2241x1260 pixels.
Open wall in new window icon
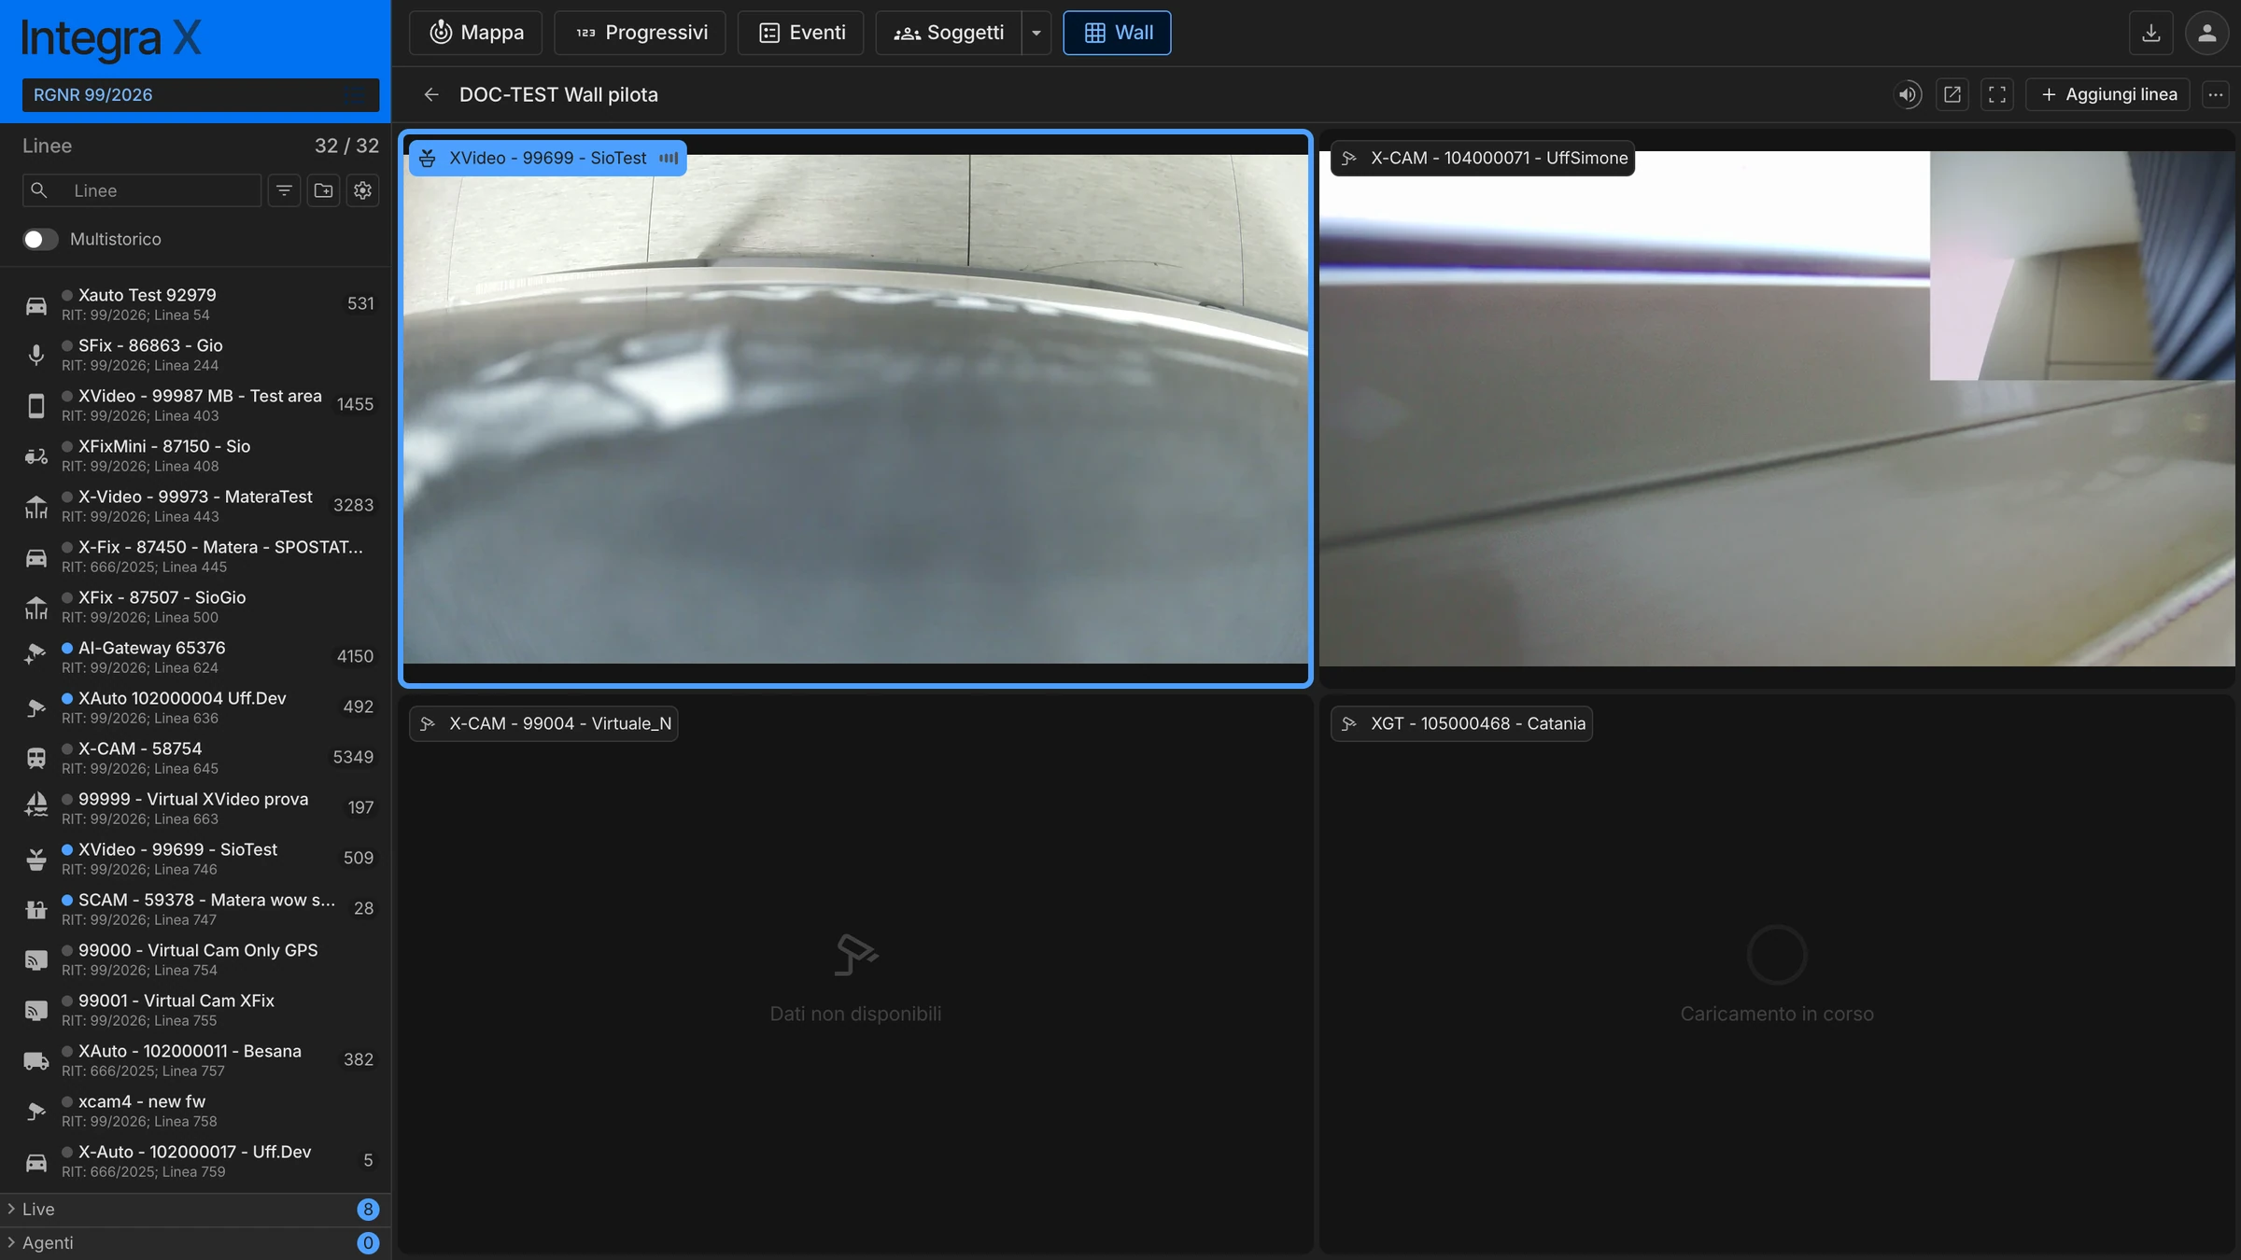(x=1952, y=94)
